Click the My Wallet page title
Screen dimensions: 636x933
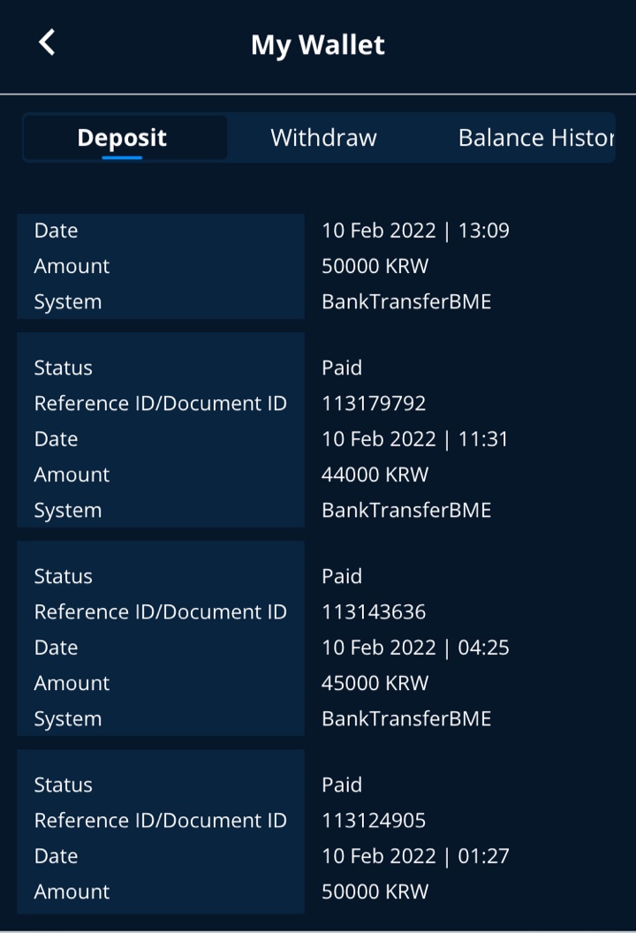[x=318, y=44]
